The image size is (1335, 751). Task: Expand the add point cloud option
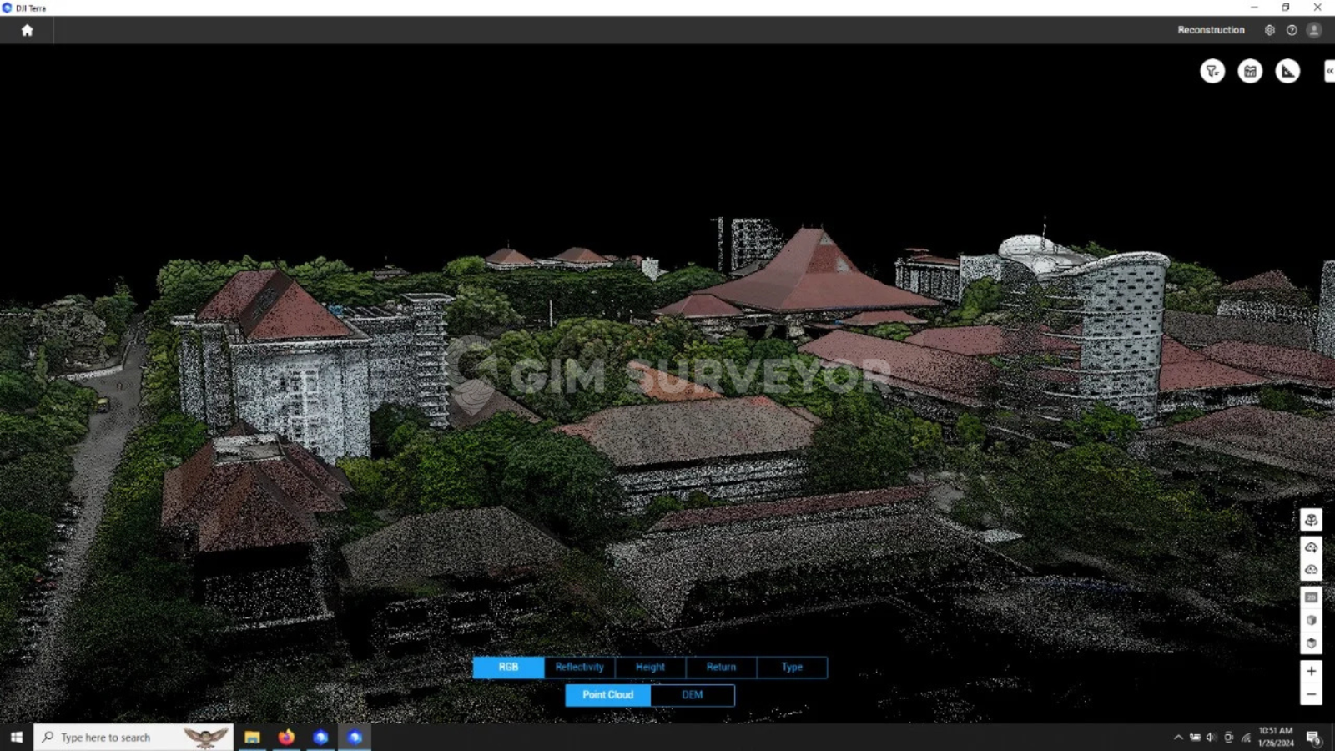1311,547
